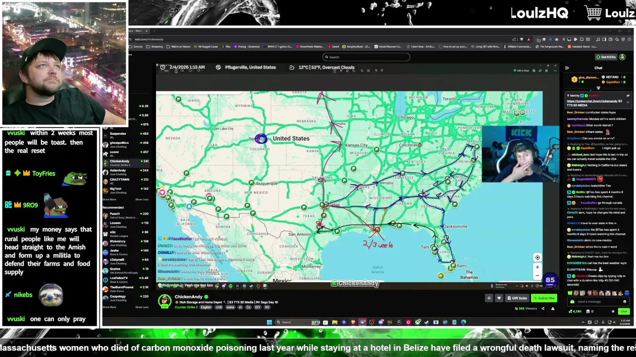Click the Brave shields icon in address bar

[x=521, y=39]
